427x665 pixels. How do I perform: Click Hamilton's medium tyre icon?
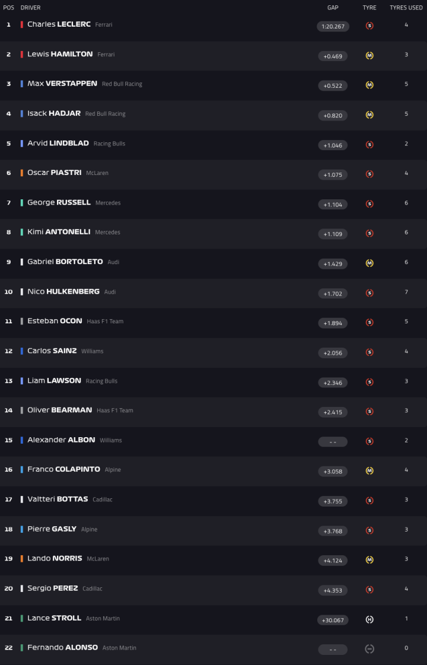point(369,56)
